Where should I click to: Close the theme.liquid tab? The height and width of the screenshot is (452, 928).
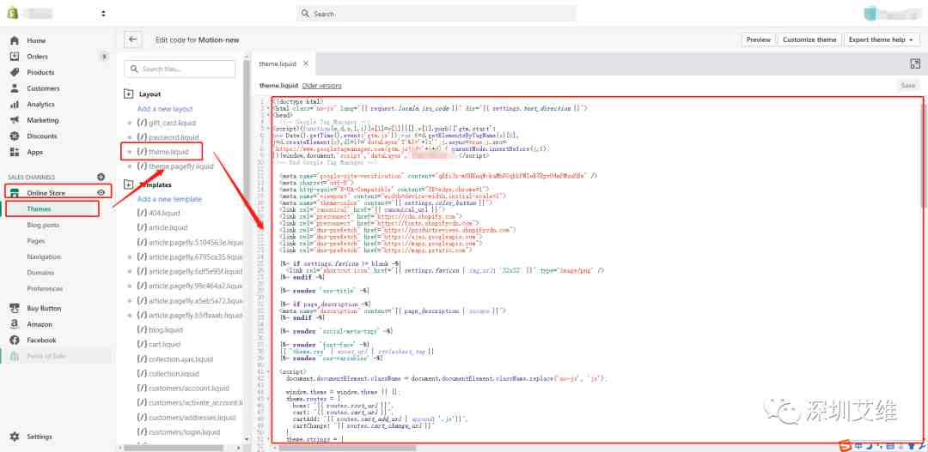305,63
